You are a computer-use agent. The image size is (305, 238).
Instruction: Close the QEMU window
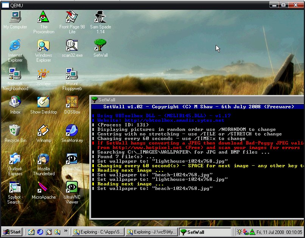point(296,5)
